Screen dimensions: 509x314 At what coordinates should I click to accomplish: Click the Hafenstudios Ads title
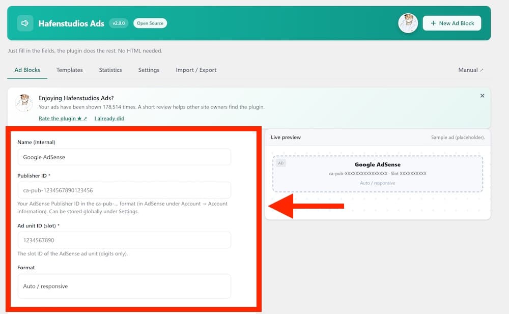tap(71, 23)
